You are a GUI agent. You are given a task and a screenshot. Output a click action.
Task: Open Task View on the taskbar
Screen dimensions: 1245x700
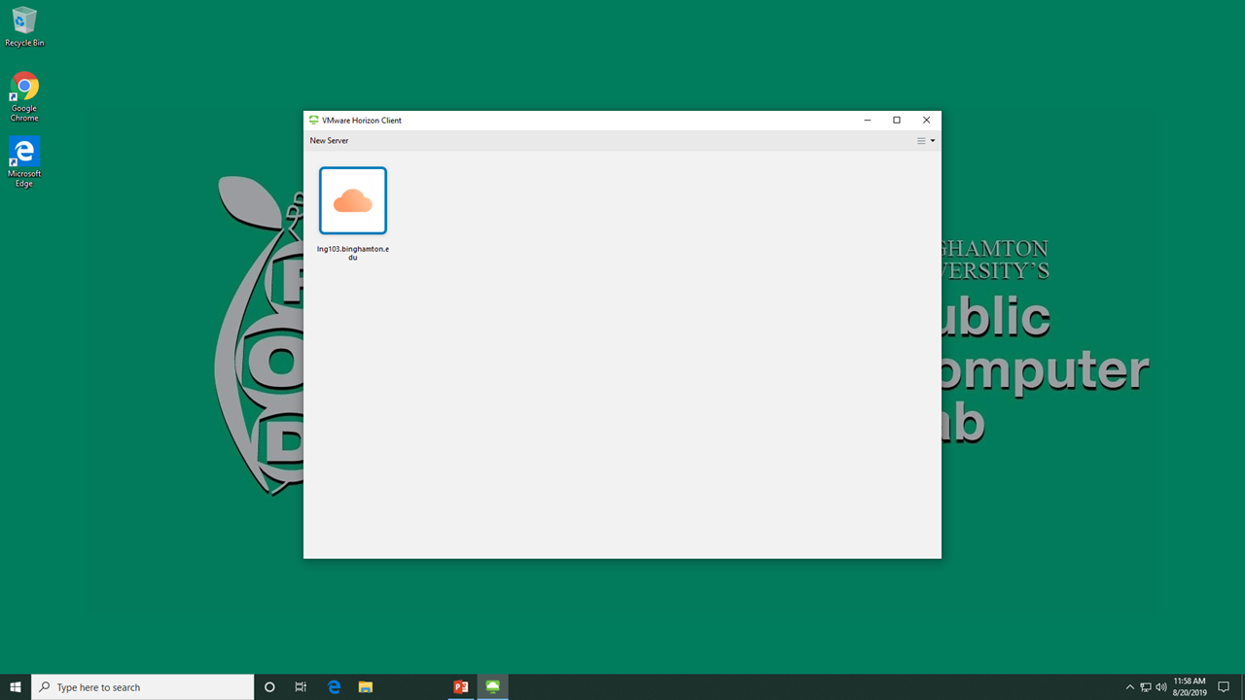pos(301,687)
